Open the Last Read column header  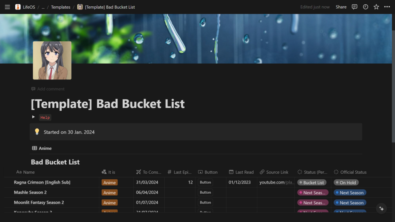241,172
